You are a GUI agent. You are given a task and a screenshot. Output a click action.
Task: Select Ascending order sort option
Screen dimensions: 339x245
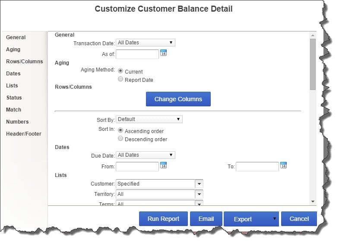120,130
